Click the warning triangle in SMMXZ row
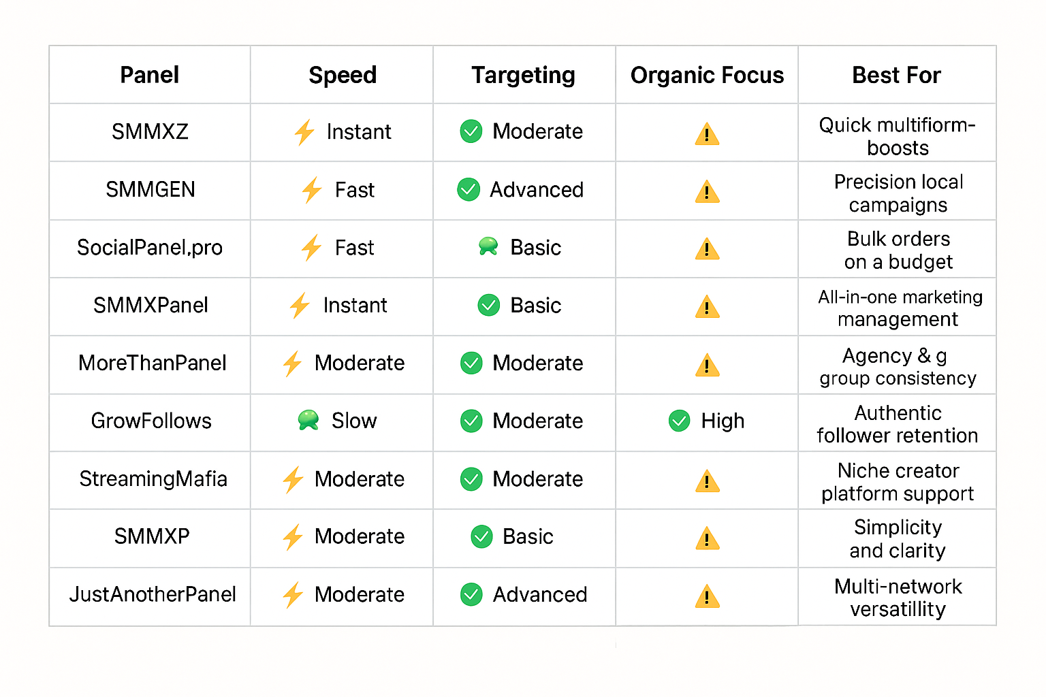Viewport: 1046px width, 697px height. tap(707, 134)
